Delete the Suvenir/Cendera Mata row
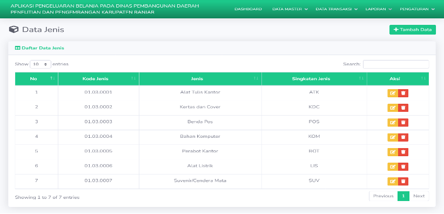This screenshot has height=214, width=444. click(x=403, y=182)
